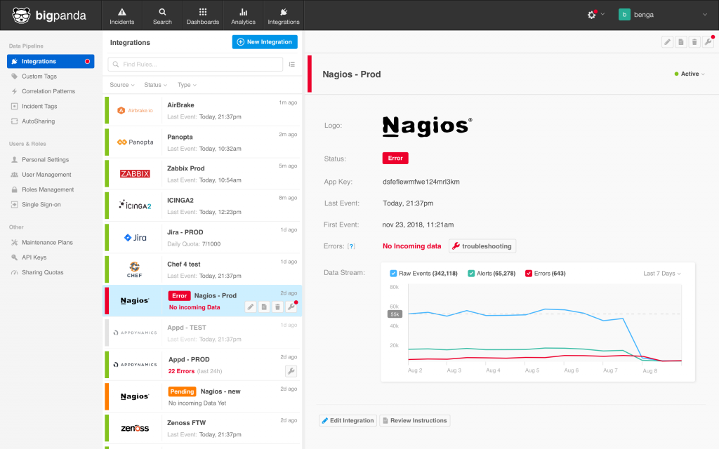
Task: Select the Chef 4 test integration
Action: click(202, 270)
